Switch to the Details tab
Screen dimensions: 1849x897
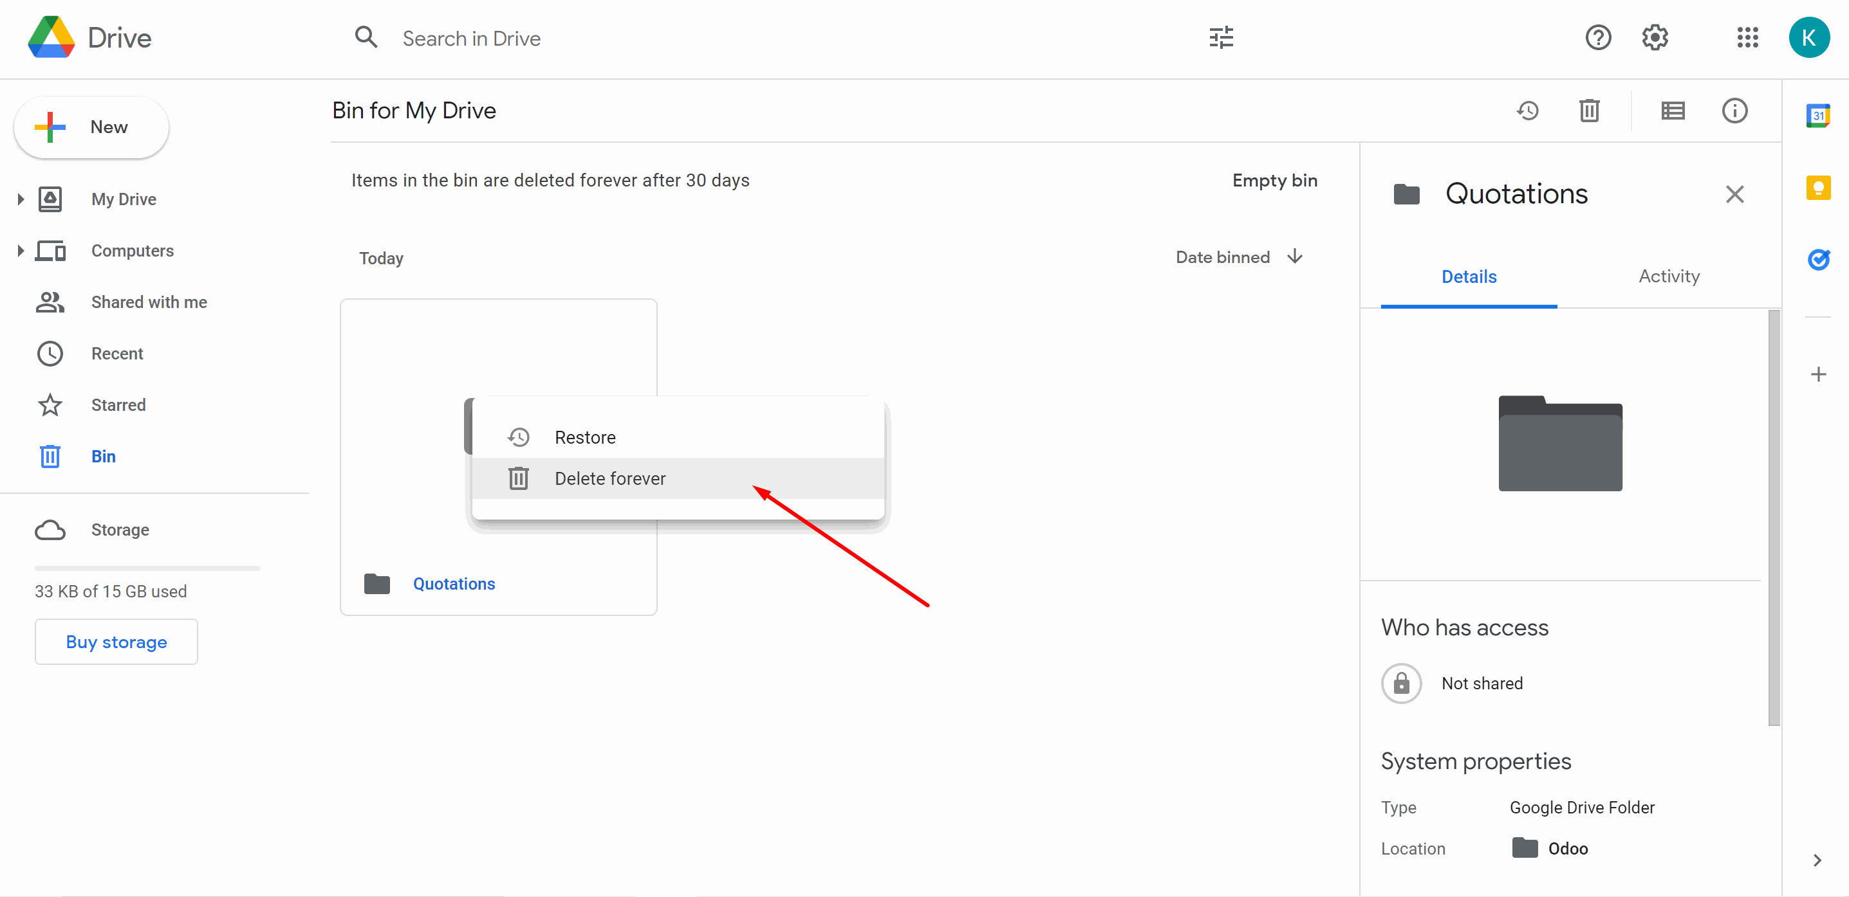pyautogui.click(x=1469, y=276)
